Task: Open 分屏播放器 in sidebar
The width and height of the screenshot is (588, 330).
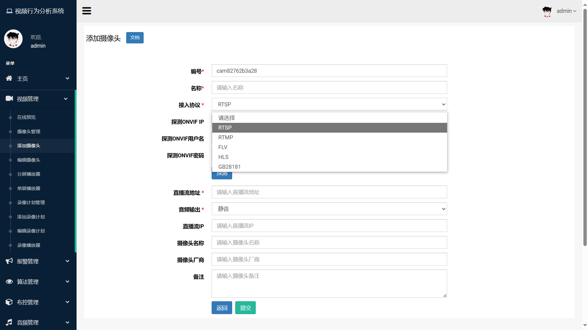Action: pos(29,174)
